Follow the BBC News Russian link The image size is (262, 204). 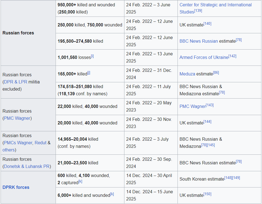(199, 41)
